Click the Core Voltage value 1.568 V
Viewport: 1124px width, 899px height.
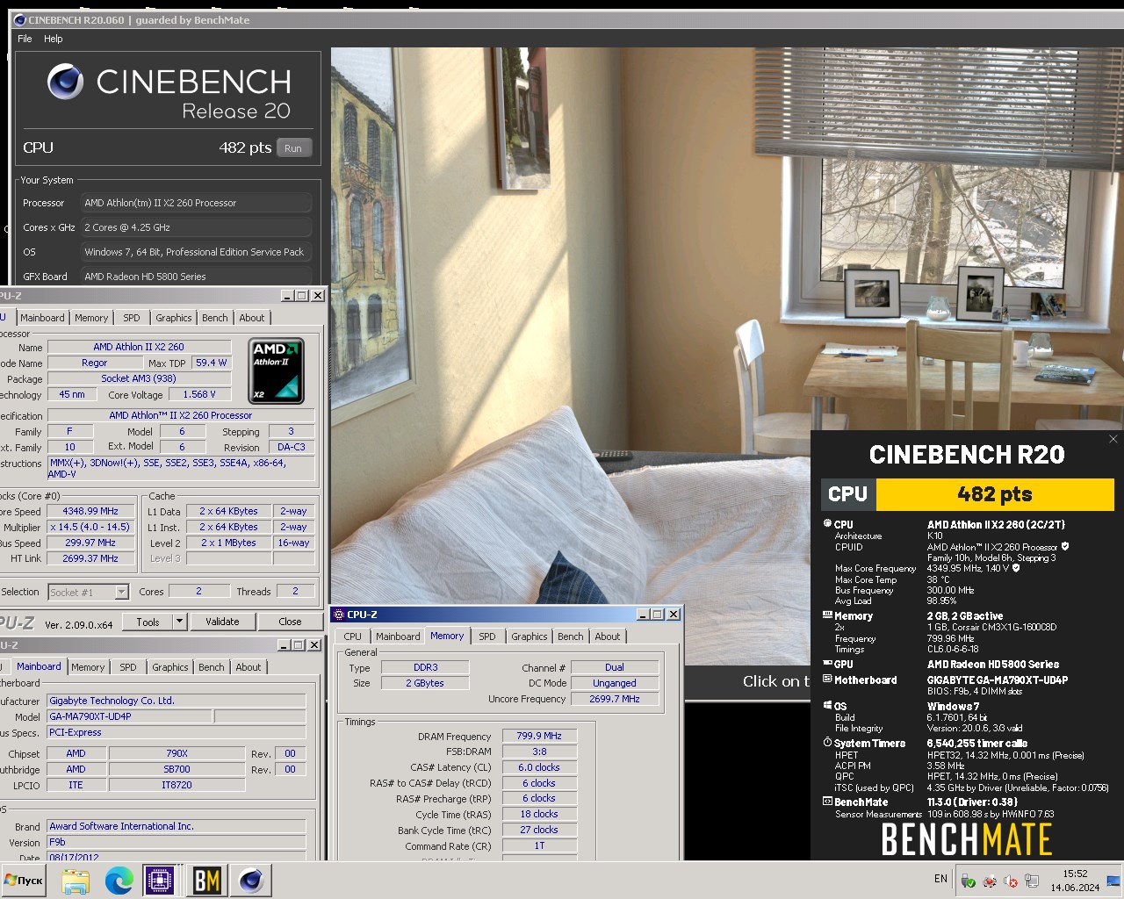coord(199,394)
